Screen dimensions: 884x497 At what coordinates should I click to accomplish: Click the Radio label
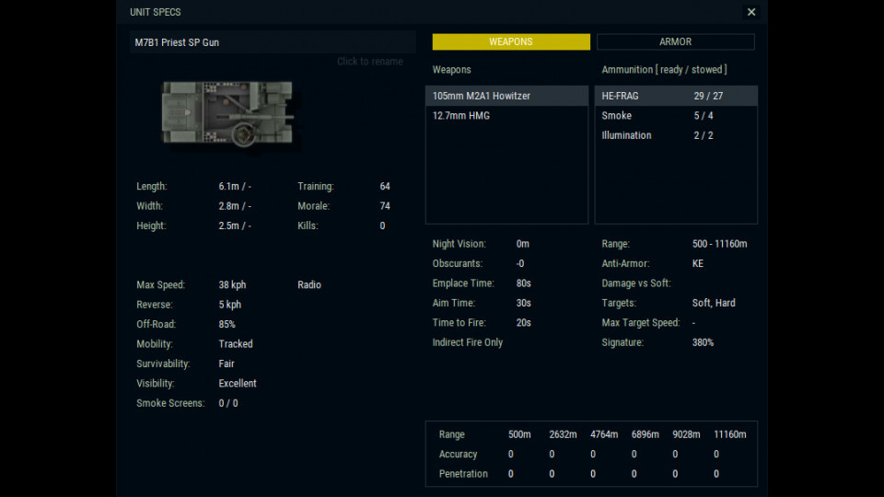coord(309,284)
